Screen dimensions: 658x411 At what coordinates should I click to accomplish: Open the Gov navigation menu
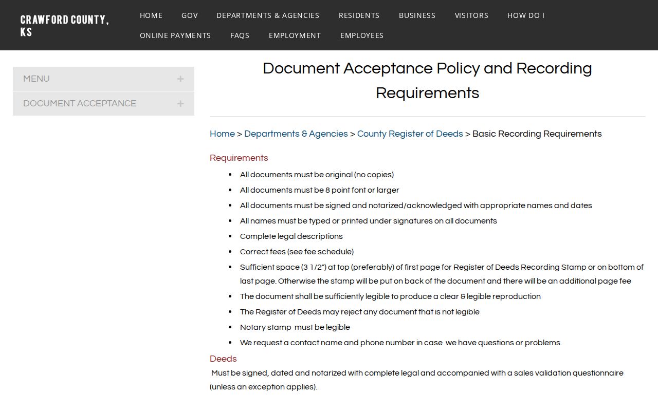coord(190,15)
